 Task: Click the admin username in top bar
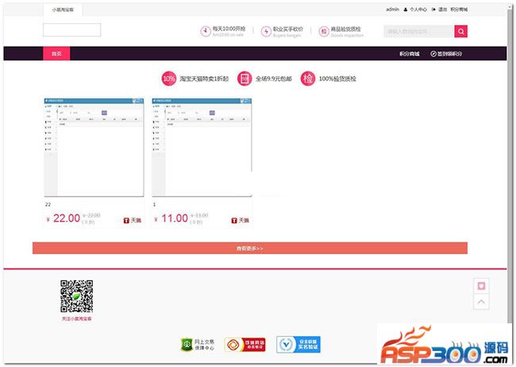392,10
